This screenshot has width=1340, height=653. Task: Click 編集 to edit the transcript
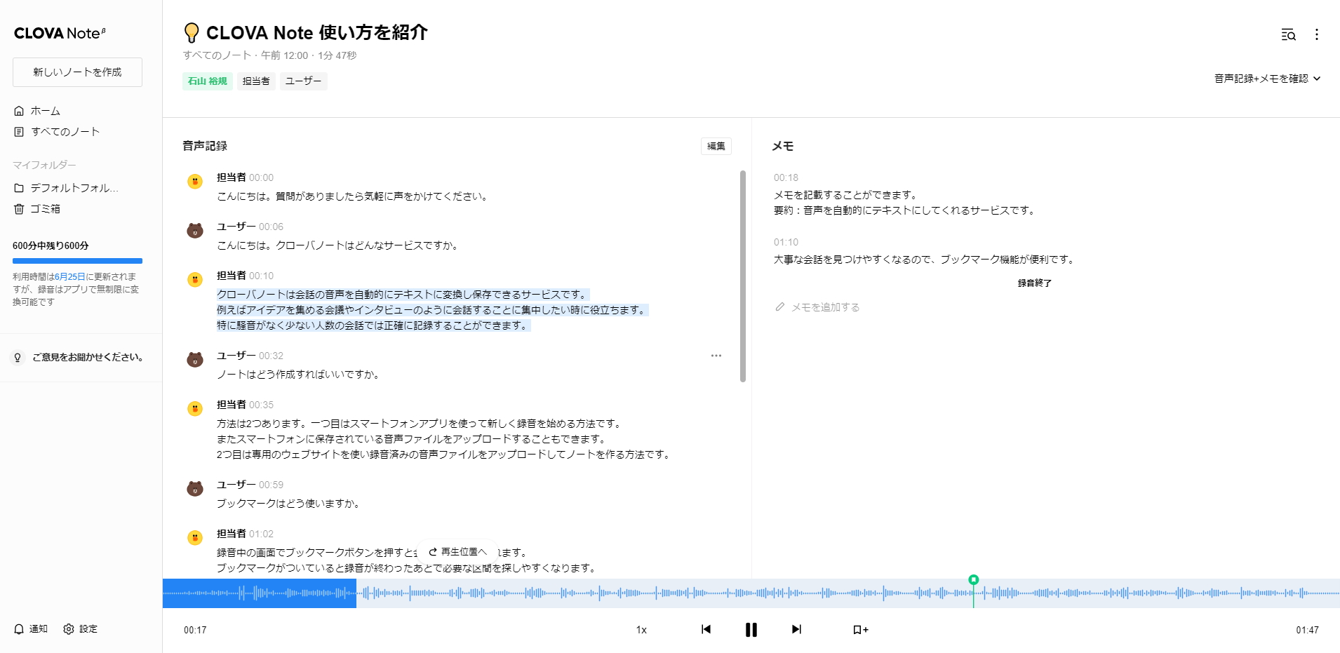point(716,146)
